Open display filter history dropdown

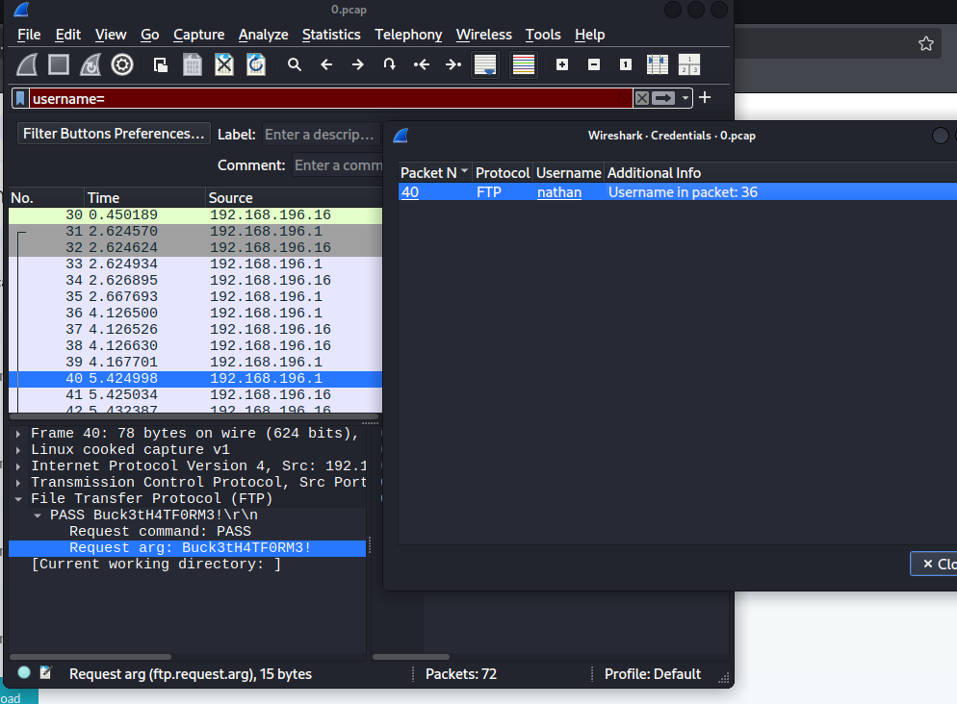(x=685, y=98)
